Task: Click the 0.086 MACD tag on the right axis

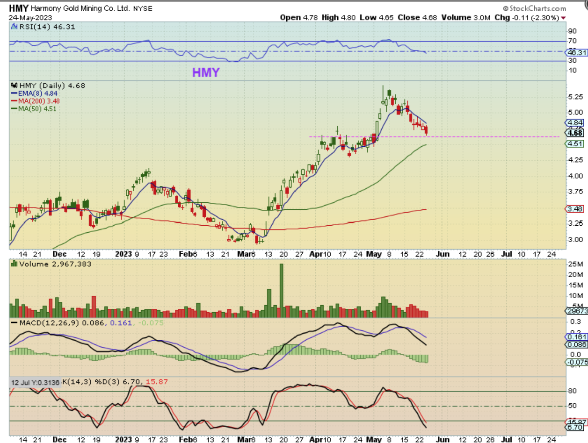Action: [576, 344]
